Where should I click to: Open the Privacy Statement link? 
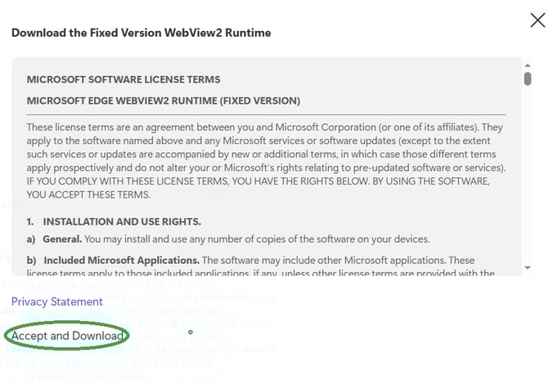57,301
